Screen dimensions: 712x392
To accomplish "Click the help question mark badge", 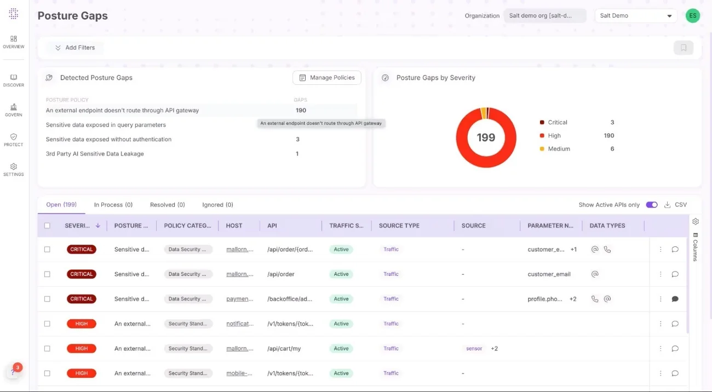I will point(14,372).
